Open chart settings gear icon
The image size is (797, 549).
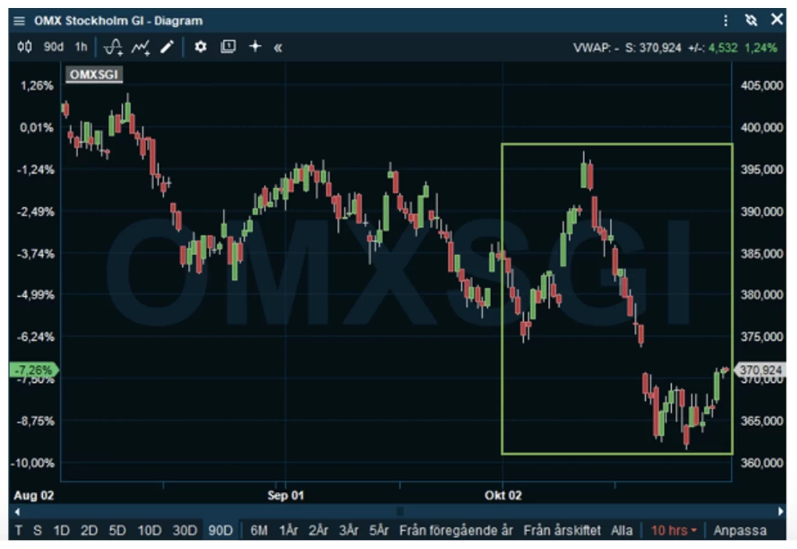click(x=200, y=47)
